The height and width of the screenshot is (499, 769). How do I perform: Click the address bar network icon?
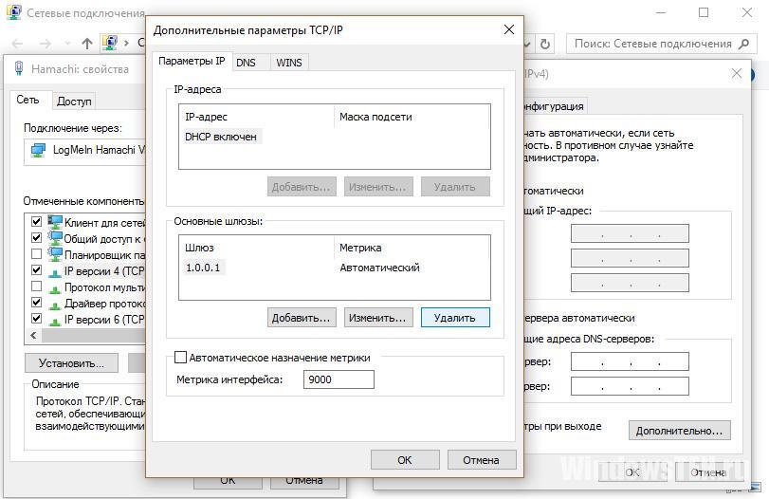click(x=110, y=43)
